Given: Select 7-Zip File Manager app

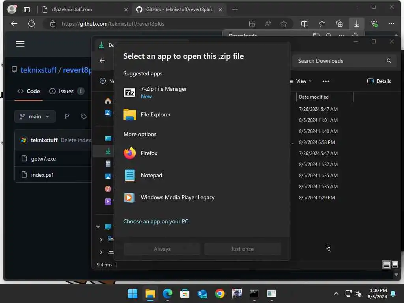Looking at the screenshot, I should [202, 92].
